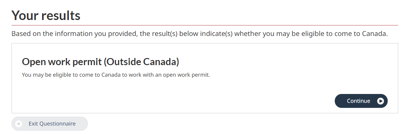Click 'Open work permit' at the start of the result title
This screenshot has width=406, height=134.
click(62, 62)
